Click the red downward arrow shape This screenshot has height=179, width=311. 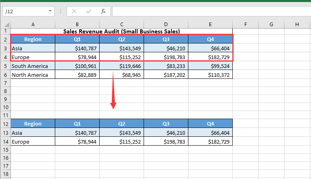pos(113,91)
